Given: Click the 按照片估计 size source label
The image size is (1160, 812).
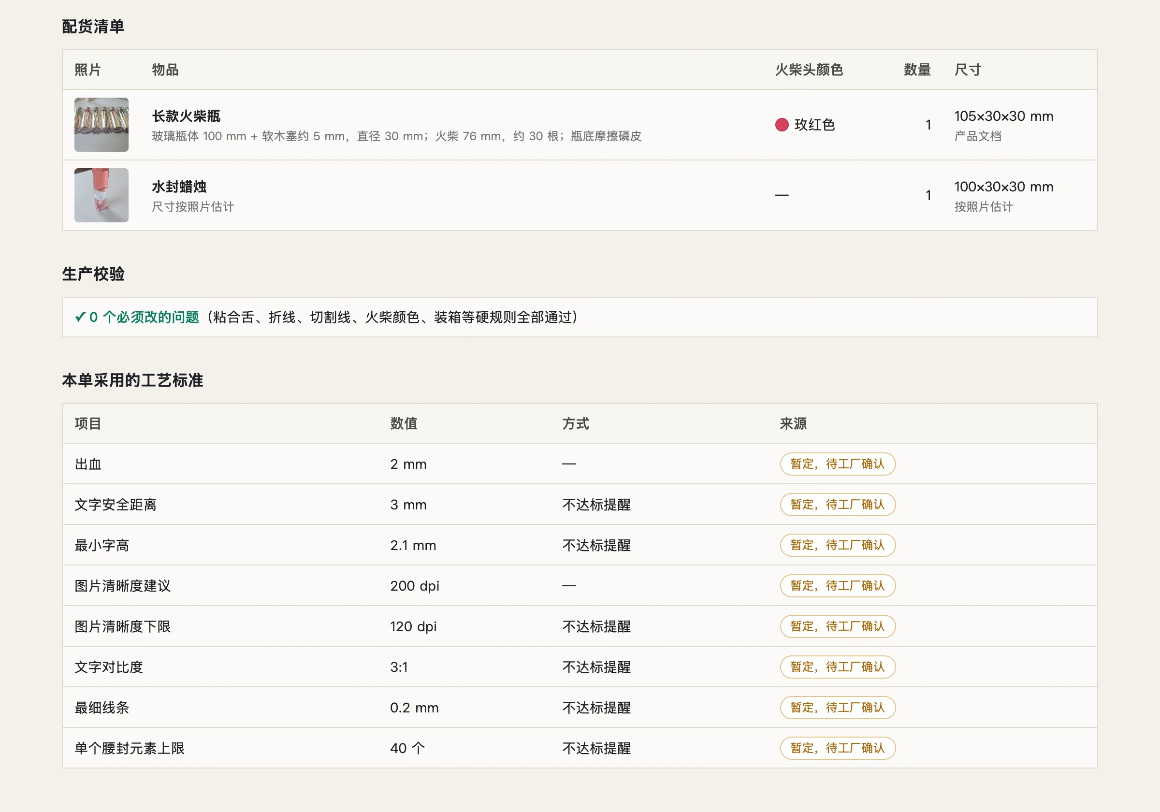Looking at the screenshot, I should click(984, 207).
